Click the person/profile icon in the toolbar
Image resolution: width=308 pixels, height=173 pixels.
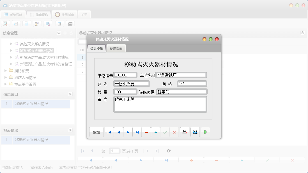(37, 24)
